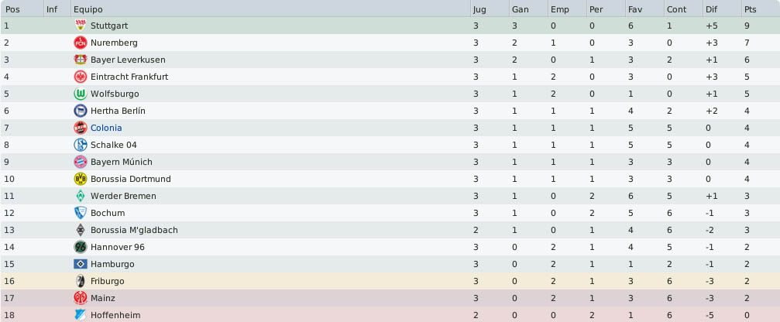Viewport: 780px width, 322px height.
Task: Select the Bayer Leverkusen crest icon
Action: pyautogui.click(x=80, y=60)
